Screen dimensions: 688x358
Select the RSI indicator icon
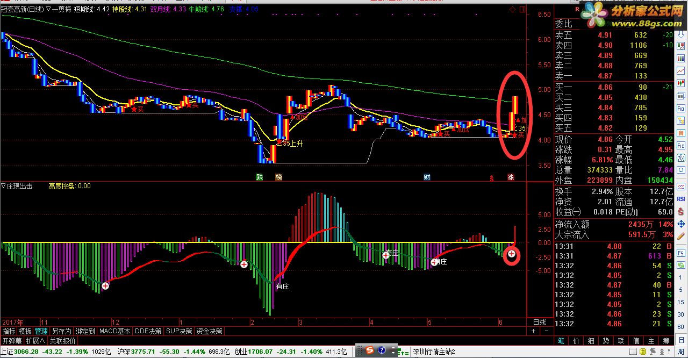[680, 198]
